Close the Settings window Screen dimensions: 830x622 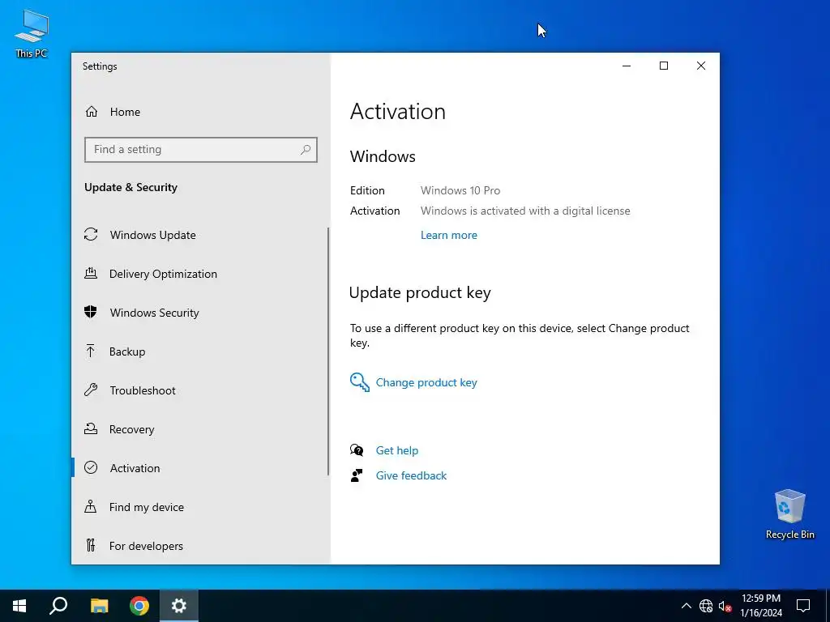pos(701,66)
